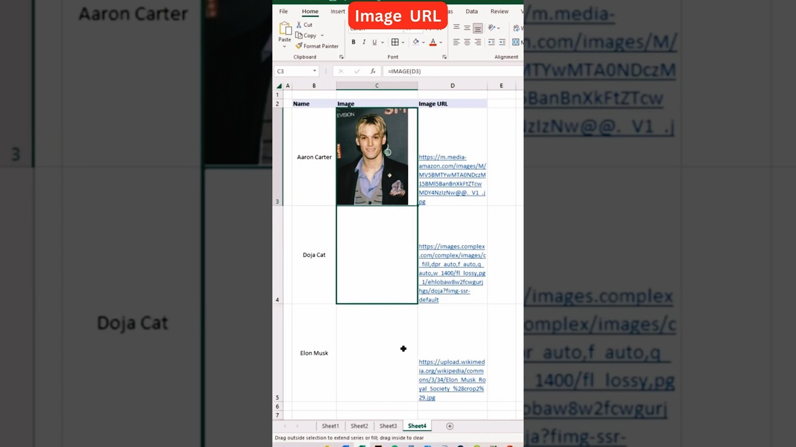Select the cell containing Doja Cat
The height and width of the screenshot is (447, 796).
tap(314, 255)
